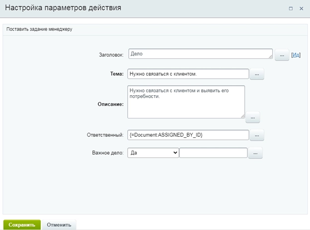Open value picker beside Ответственный field

(257, 135)
